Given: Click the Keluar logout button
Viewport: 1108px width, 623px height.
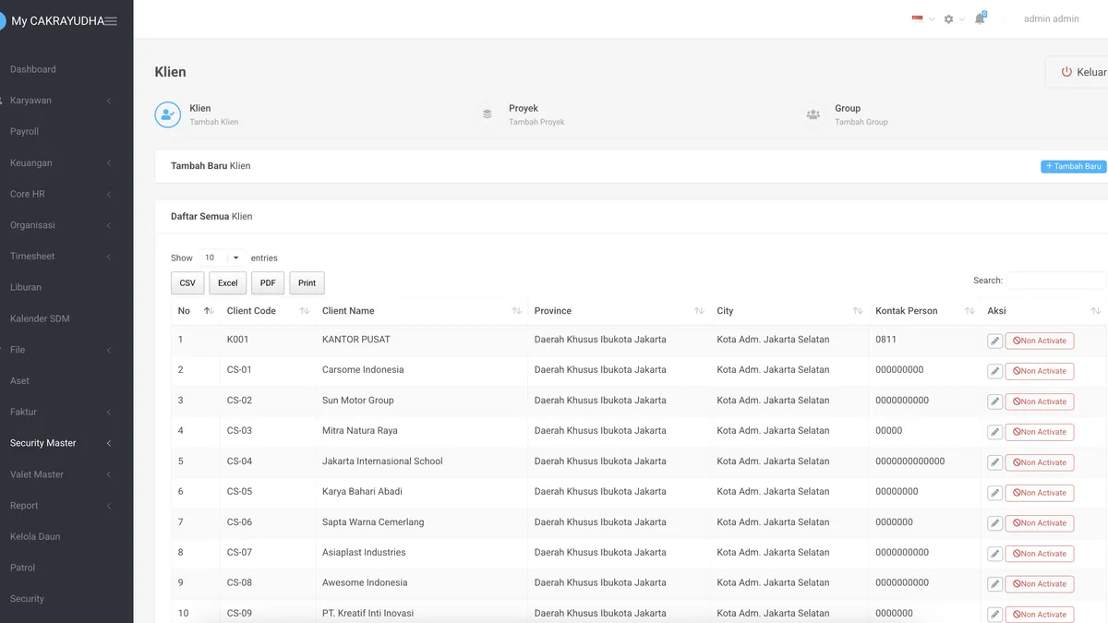Looking at the screenshot, I should pos(1078,72).
